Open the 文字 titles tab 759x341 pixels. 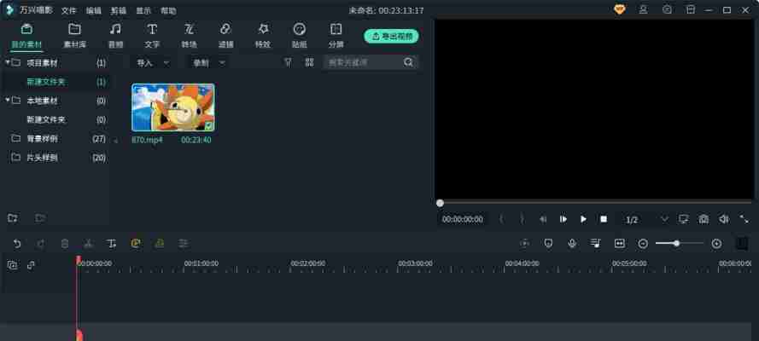(x=152, y=36)
